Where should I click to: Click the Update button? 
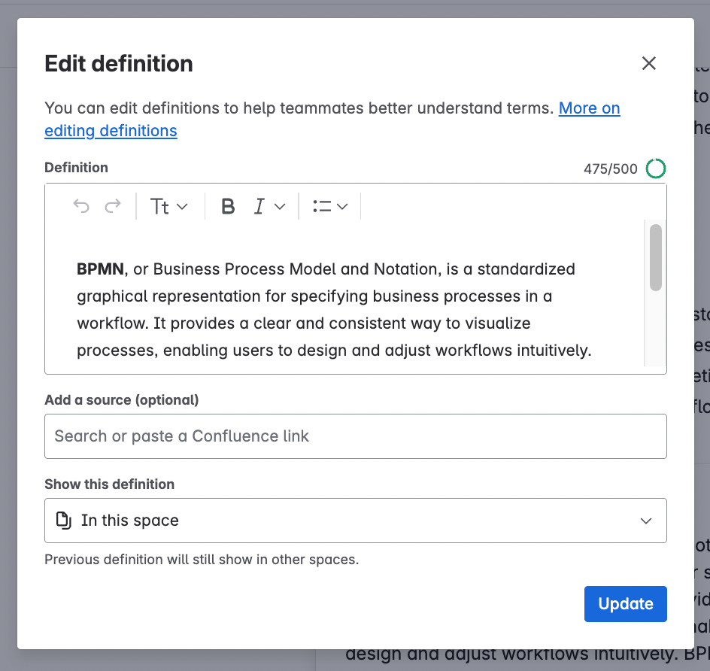(x=625, y=603)
